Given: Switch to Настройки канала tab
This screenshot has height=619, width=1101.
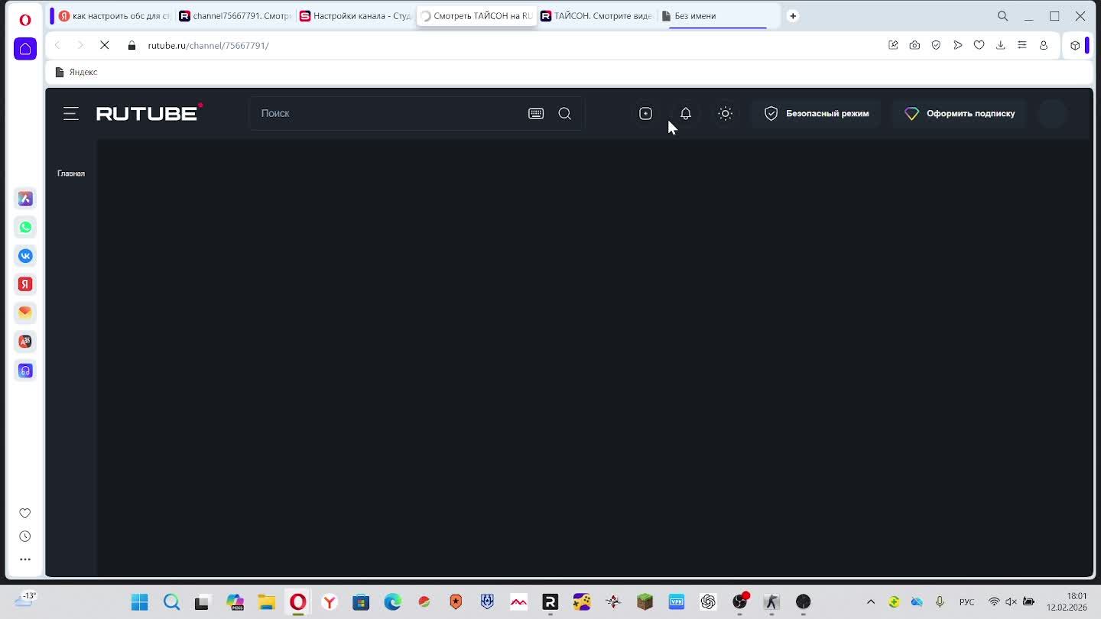Looking at the screenshot, I should [x=356, y=15].
